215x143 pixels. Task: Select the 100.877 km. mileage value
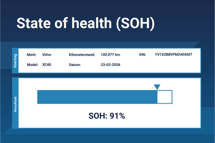tap(111, 55)
